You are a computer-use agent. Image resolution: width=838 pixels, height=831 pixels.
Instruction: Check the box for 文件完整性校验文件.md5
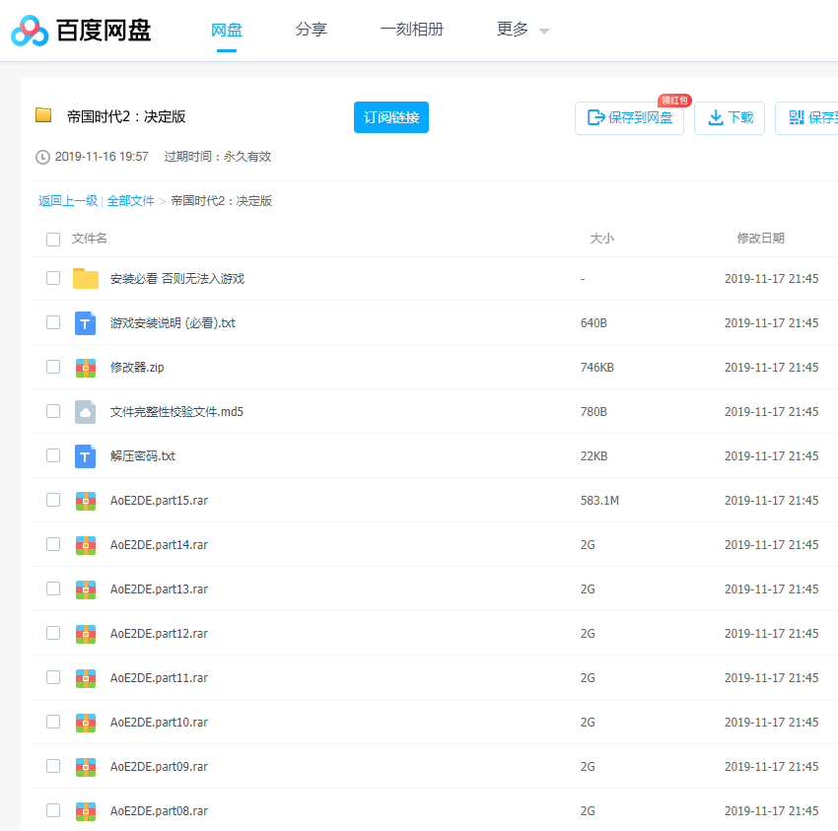[x=53, y=411]
